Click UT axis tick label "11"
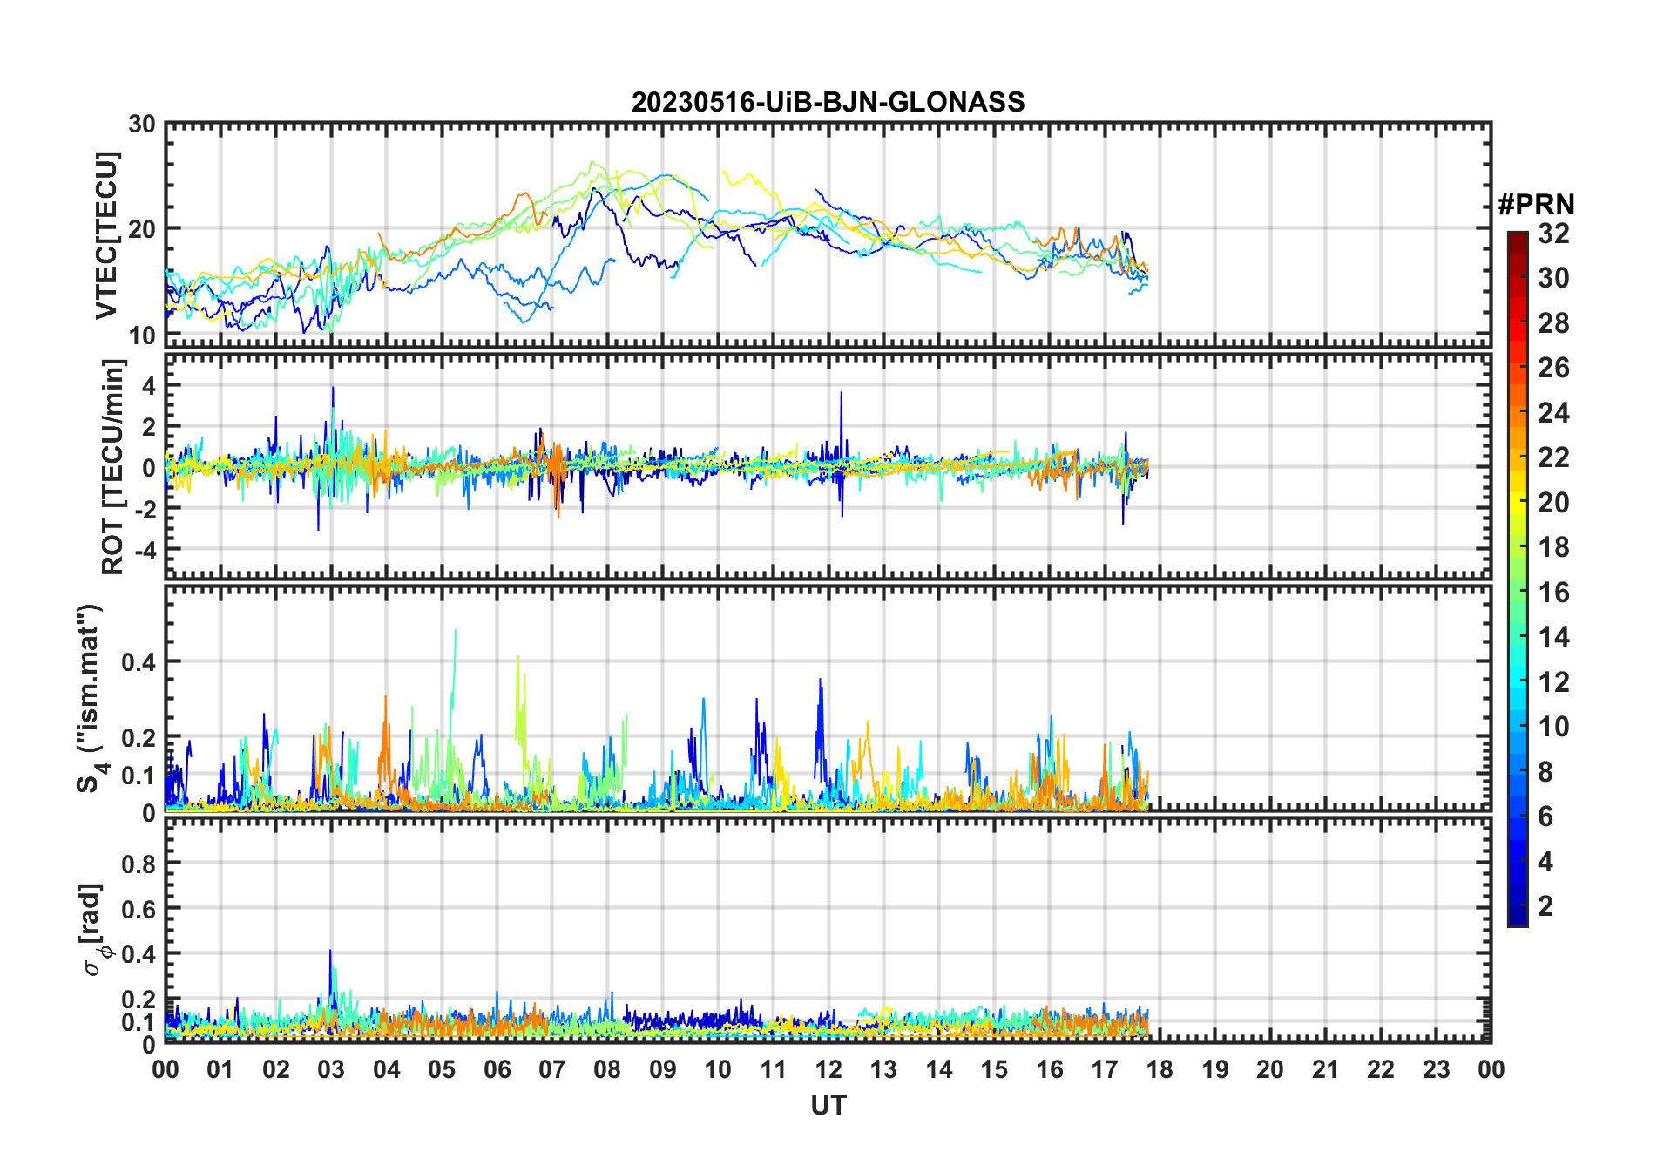The height and width of the screenshot is (1159, 1657). pyautogui.click(x=773, y=1069)
